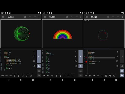Step out of debugging on polygon screen

[x=122, y=71]
